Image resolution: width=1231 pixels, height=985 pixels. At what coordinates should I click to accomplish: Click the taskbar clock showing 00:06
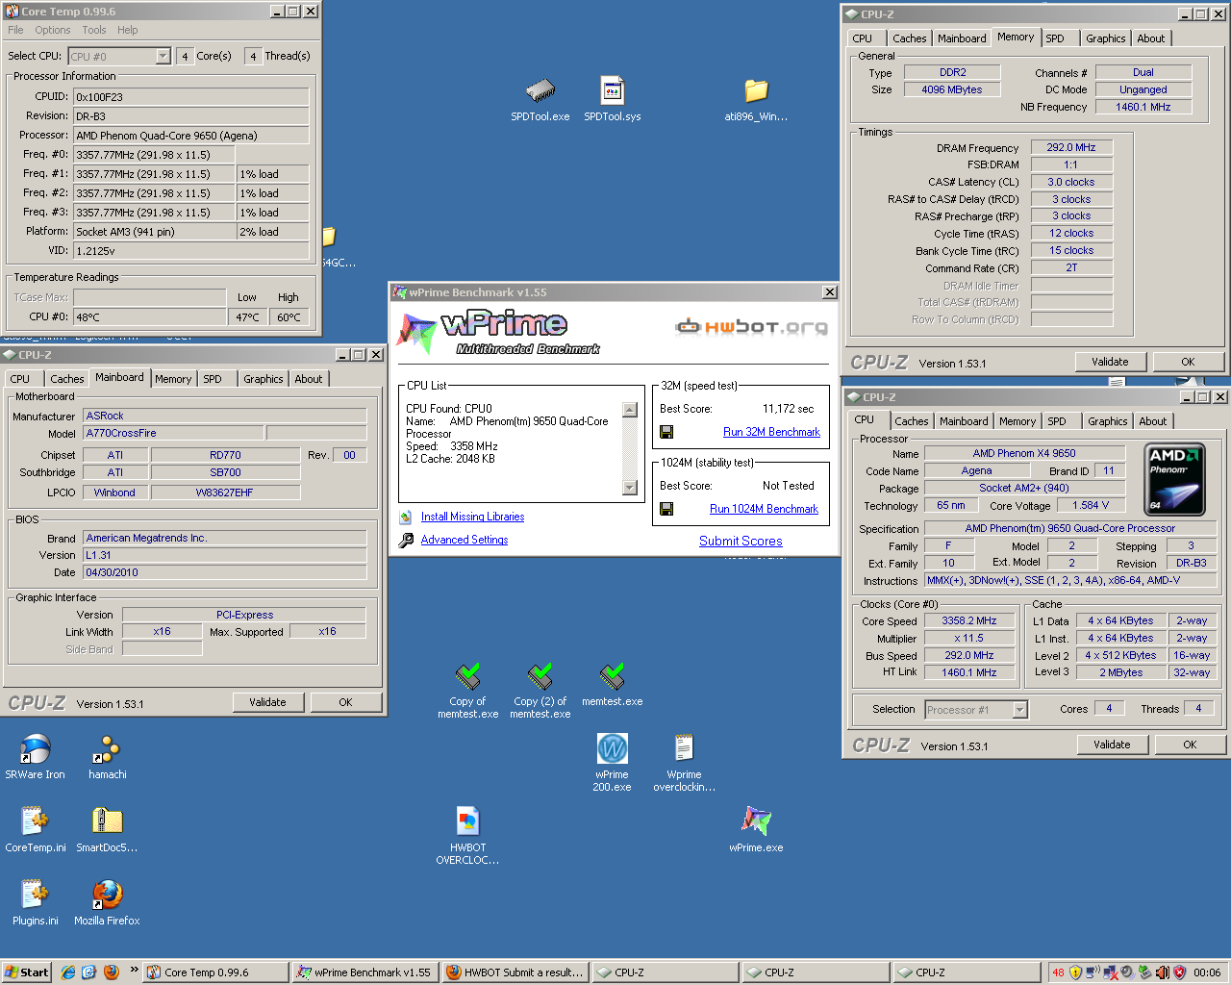click(1207, 972)
